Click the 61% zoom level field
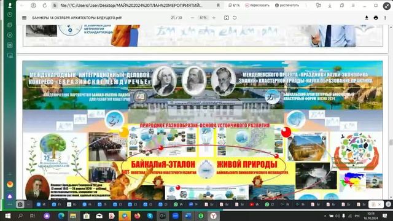 [x=203, y=18]
